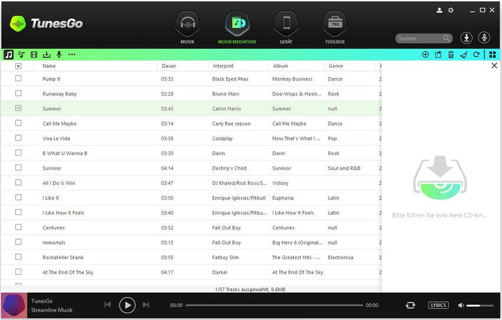Click the Electronica genre cell
Screen dimensions: 502x320
[340, 258]
